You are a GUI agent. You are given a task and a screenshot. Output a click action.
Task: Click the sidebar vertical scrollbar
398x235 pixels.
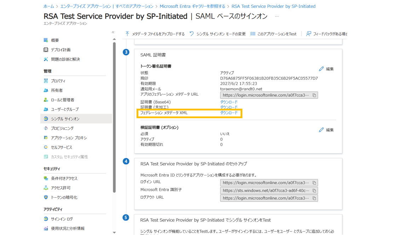tap(114, 117)
